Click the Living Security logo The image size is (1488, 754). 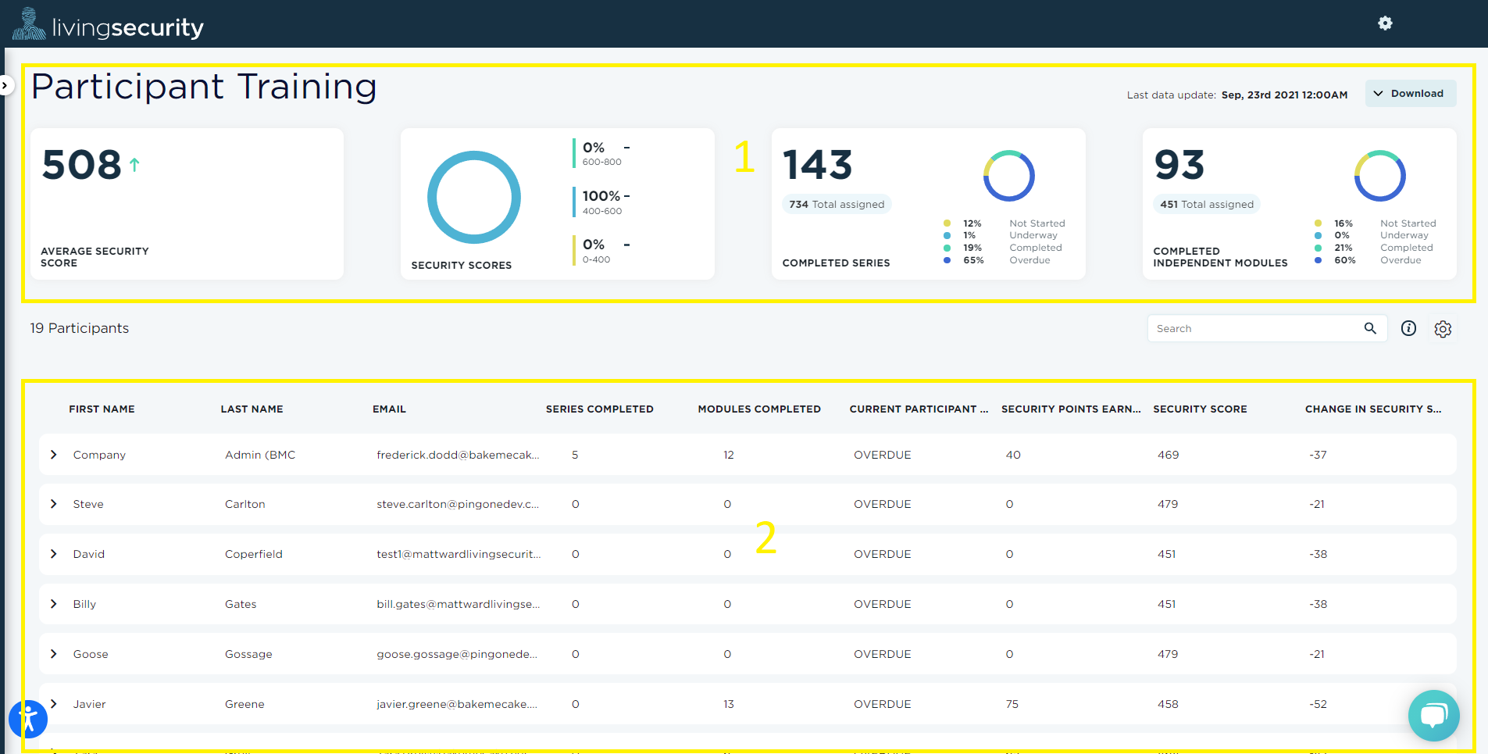109,25
